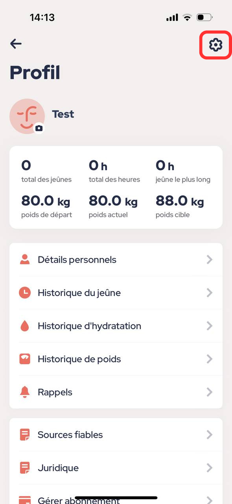This screenshot has width=232, height=504.
Task: Tap the bell icon for Rappels
Action: [x=25, y=392]
